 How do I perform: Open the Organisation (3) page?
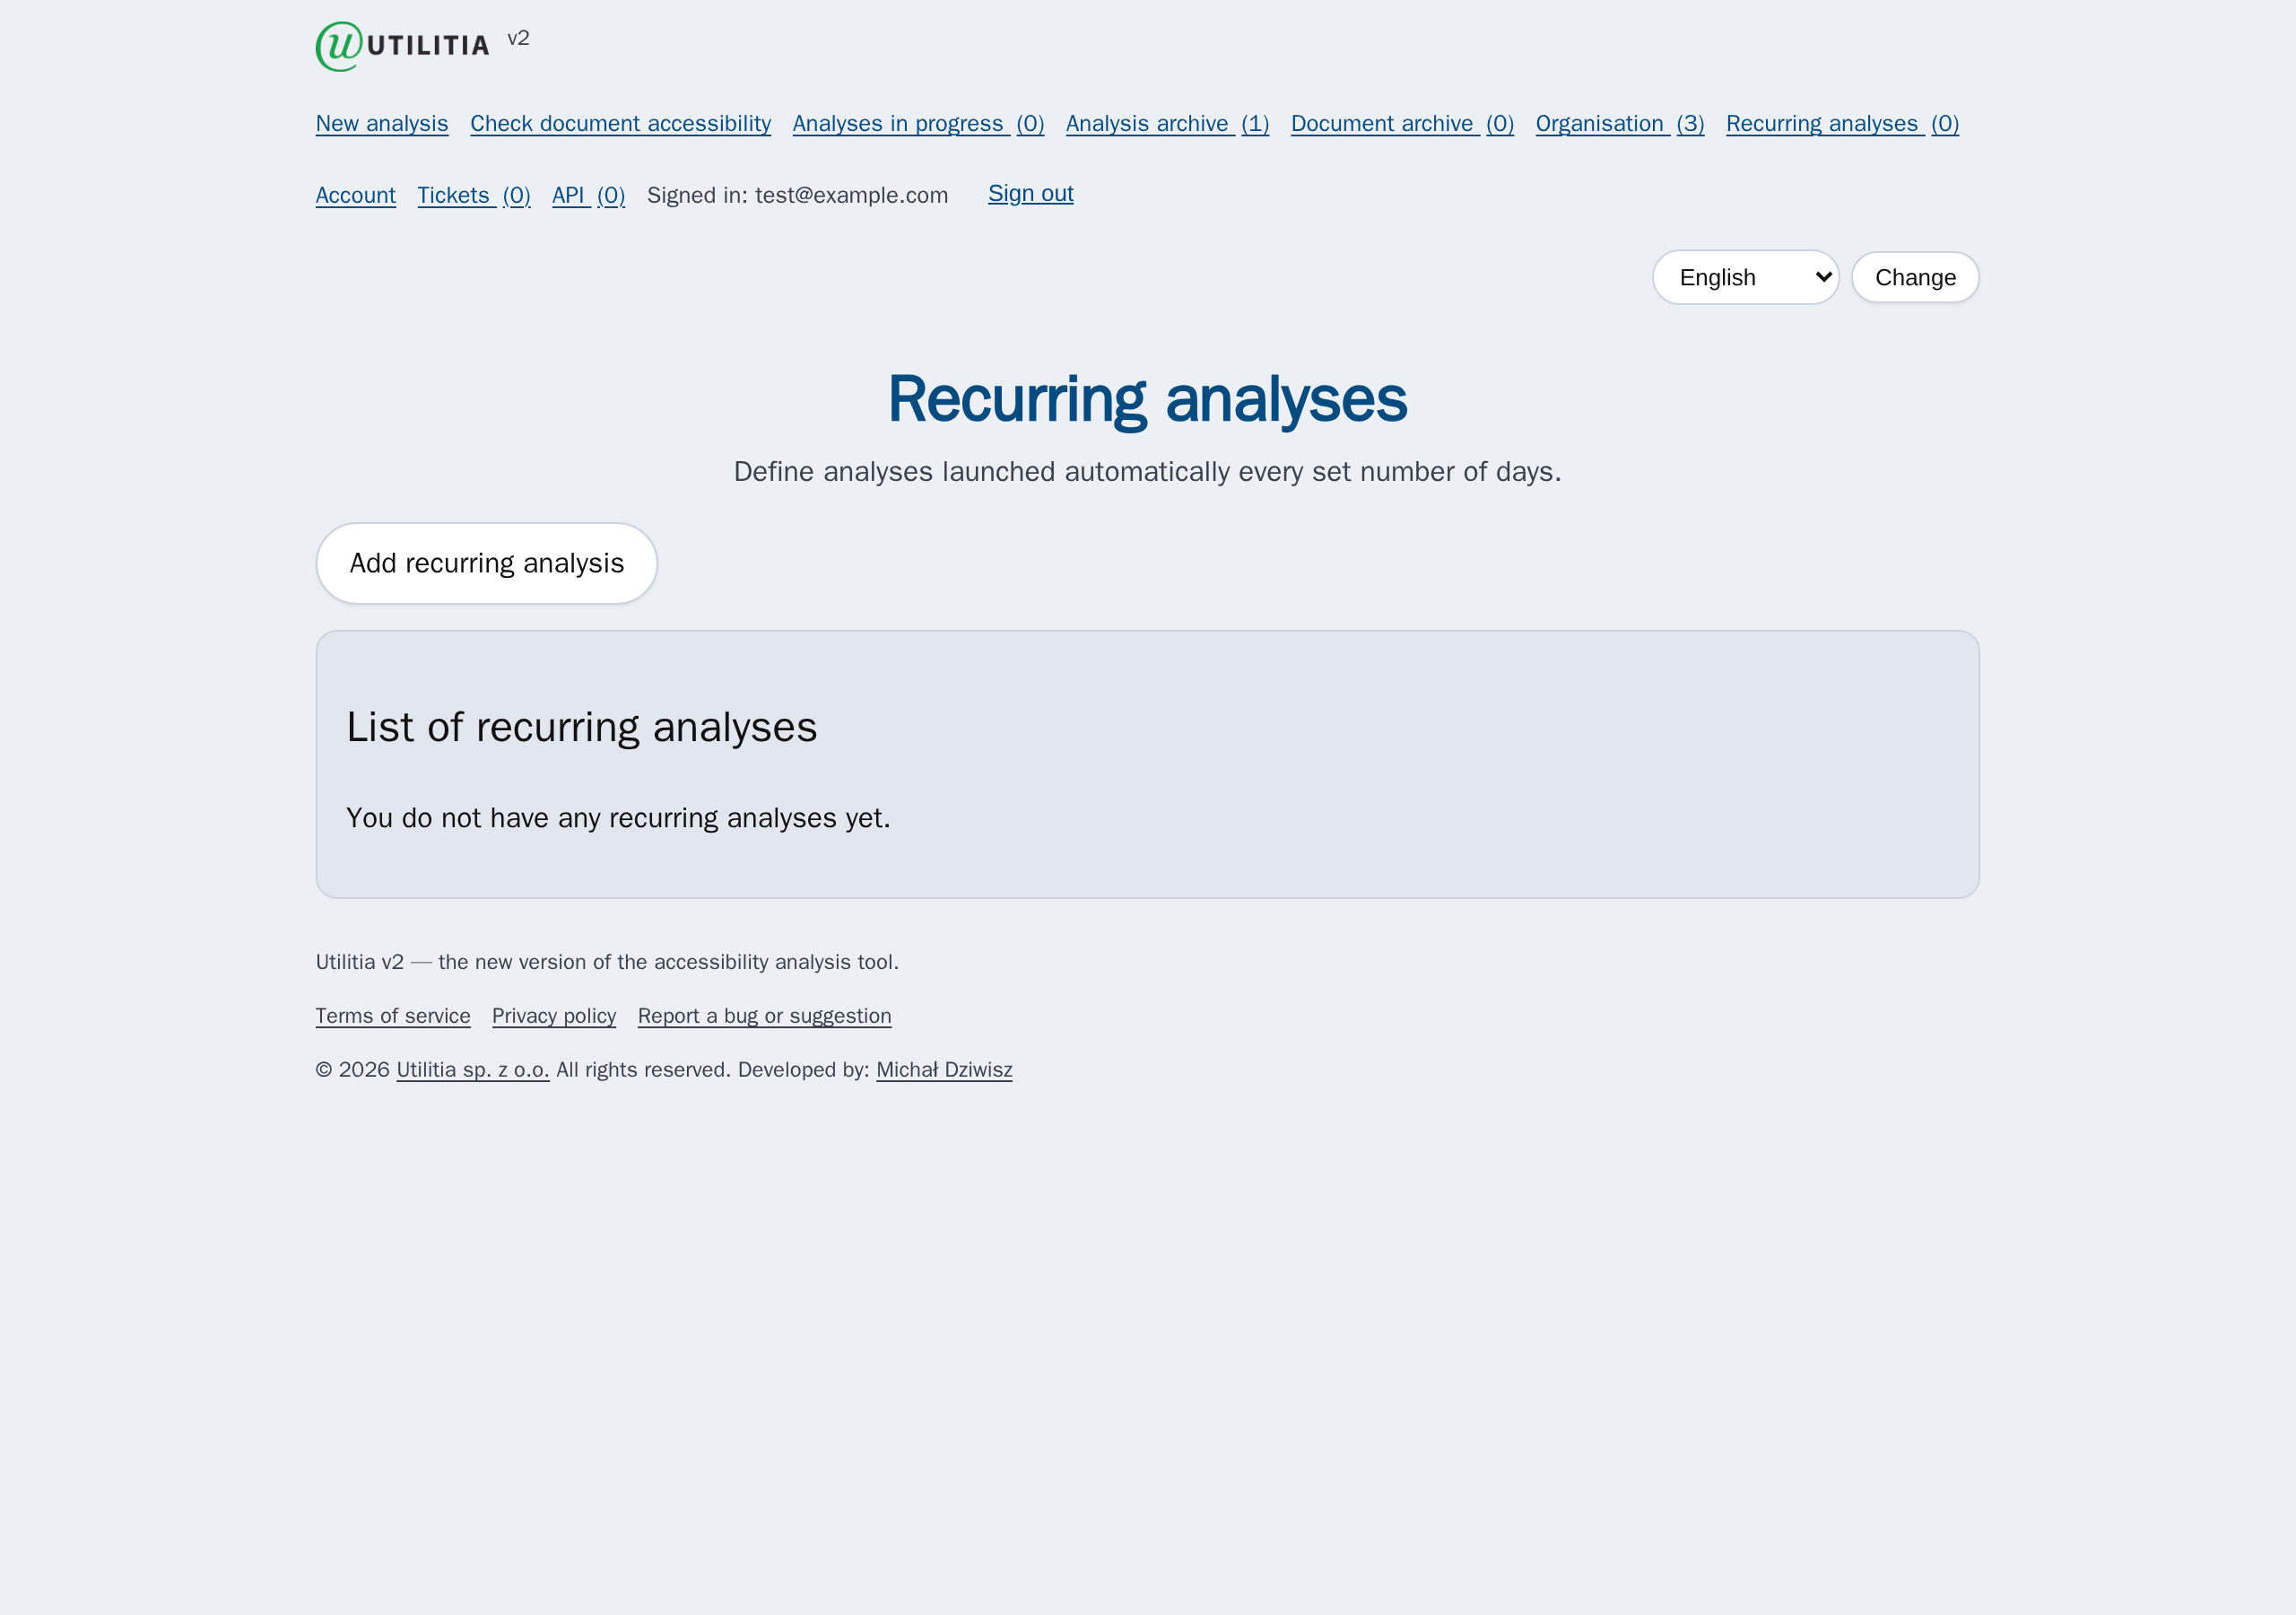point(1620,123)
